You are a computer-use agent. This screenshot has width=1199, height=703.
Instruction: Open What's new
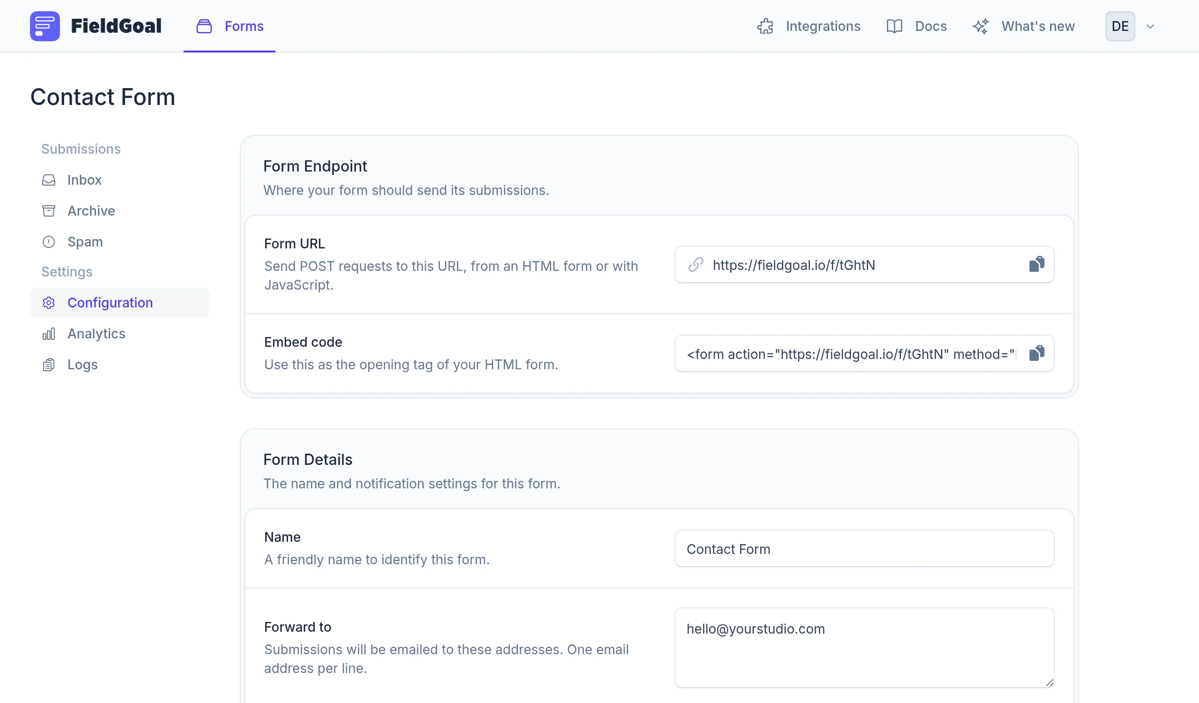pyautogui.click(x=1023, y=26)
